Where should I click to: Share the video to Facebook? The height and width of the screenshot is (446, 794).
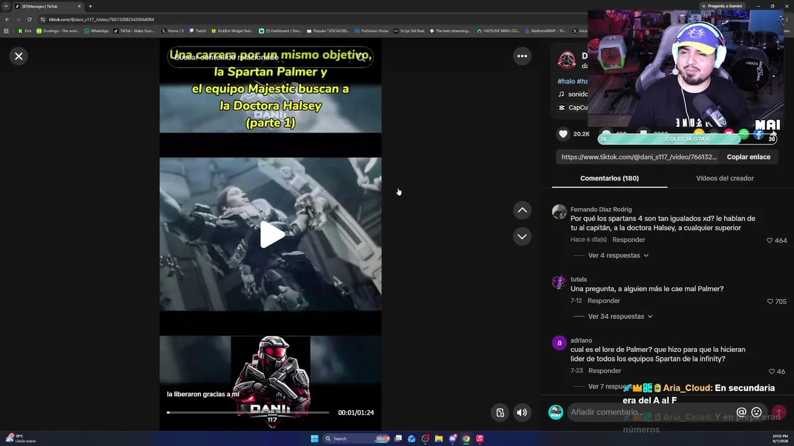pyautogui.click(x=758, y=134)
